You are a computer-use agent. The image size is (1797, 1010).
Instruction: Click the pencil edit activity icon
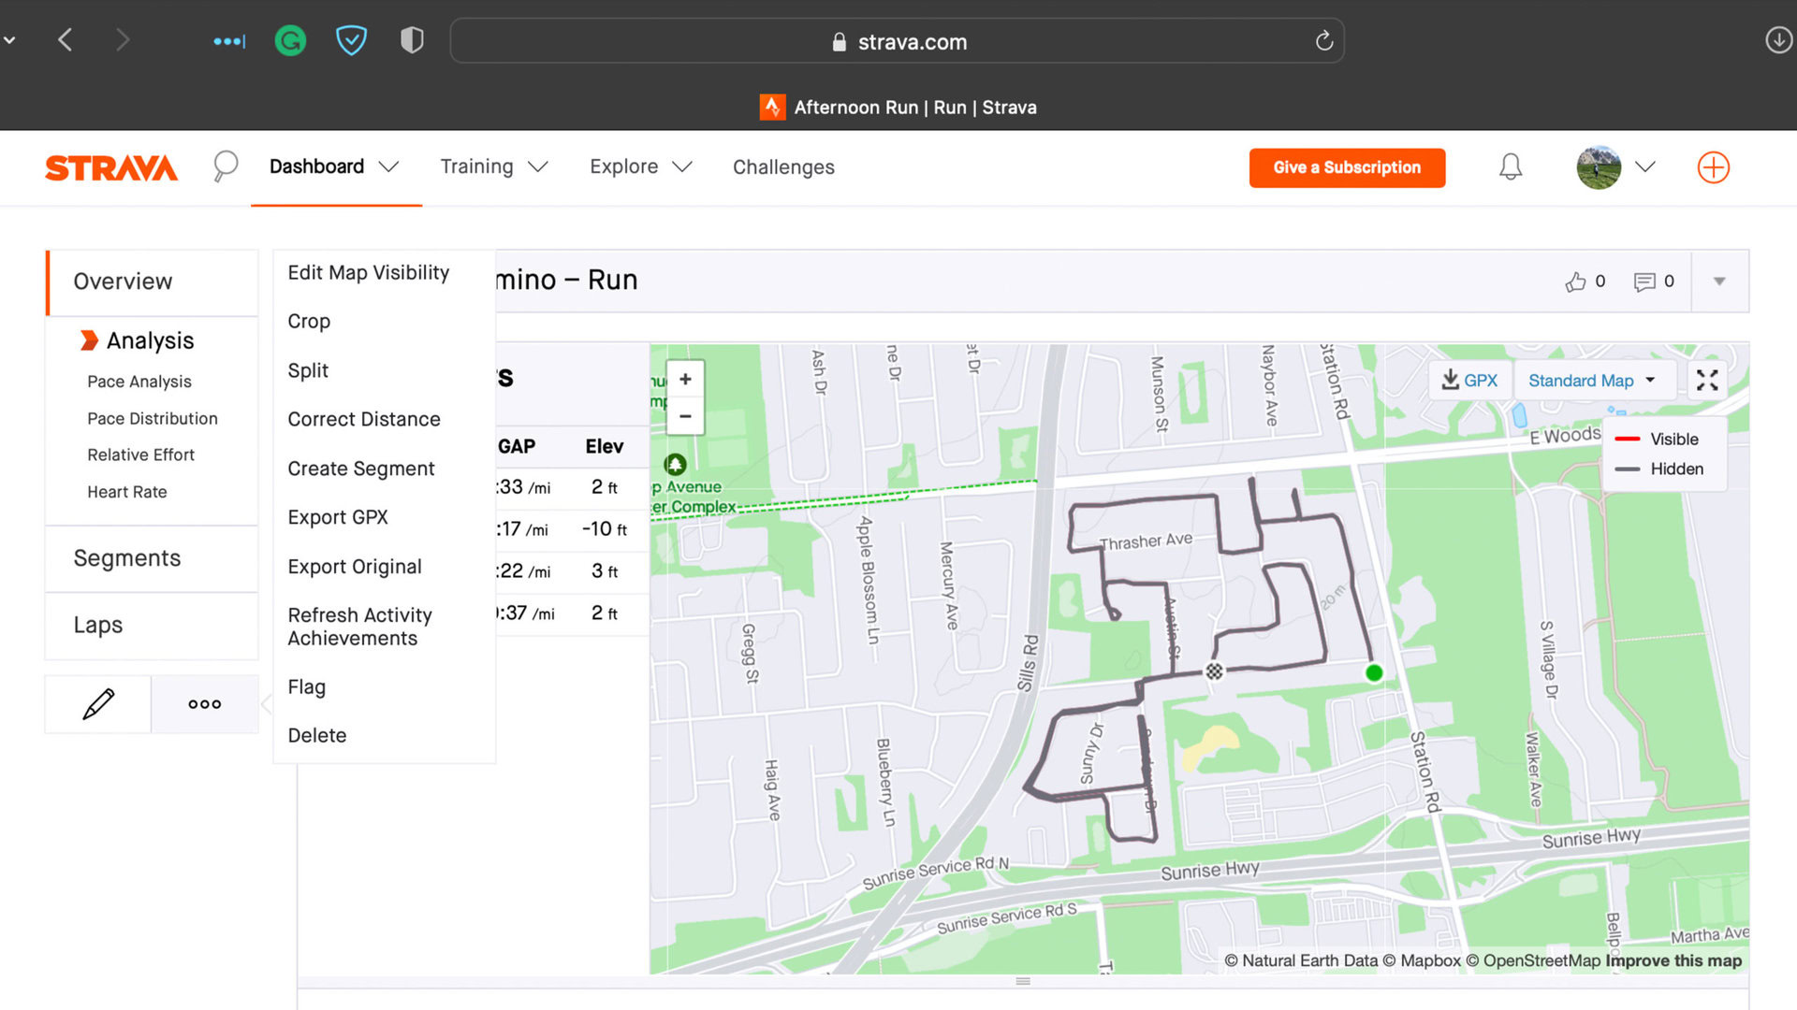point(98,704)
